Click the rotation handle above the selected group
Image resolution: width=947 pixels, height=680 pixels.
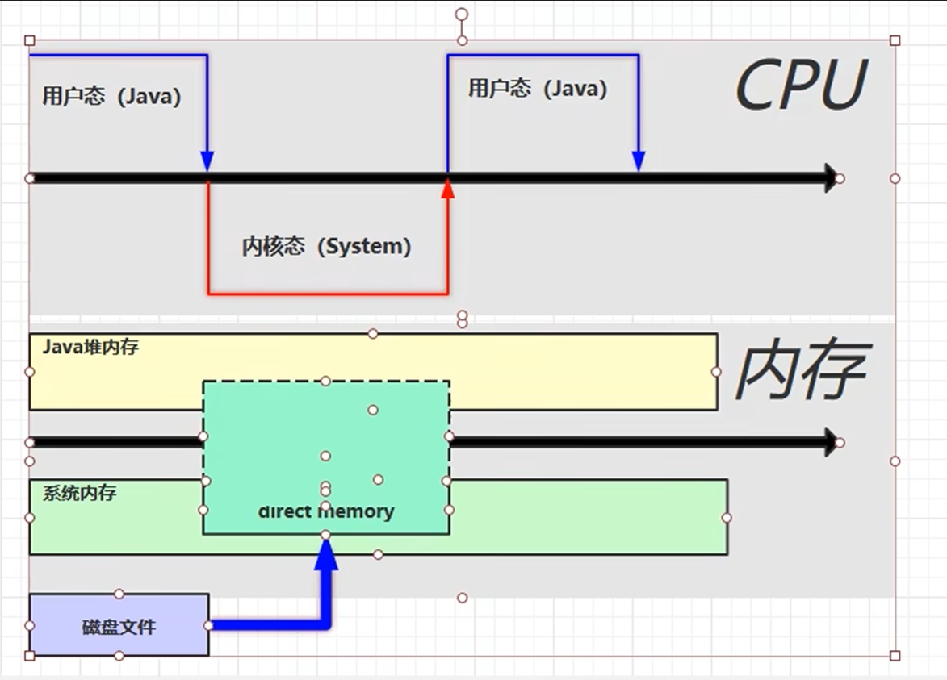pyautogui.click(x=462, y=14)
